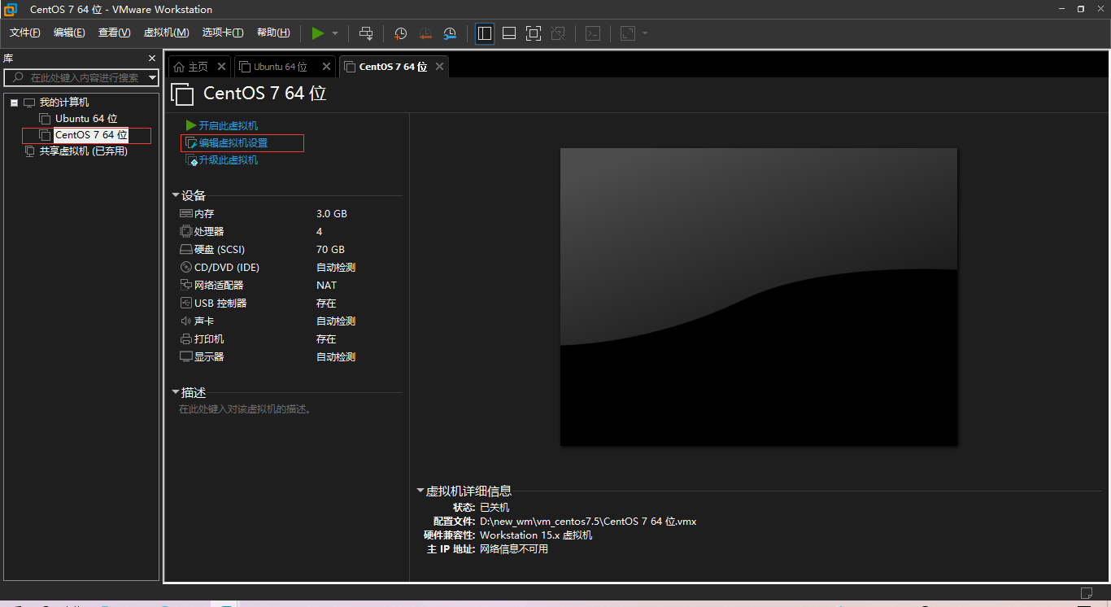
Task: Click the 内存 device icon
Action: coord(186,213)
